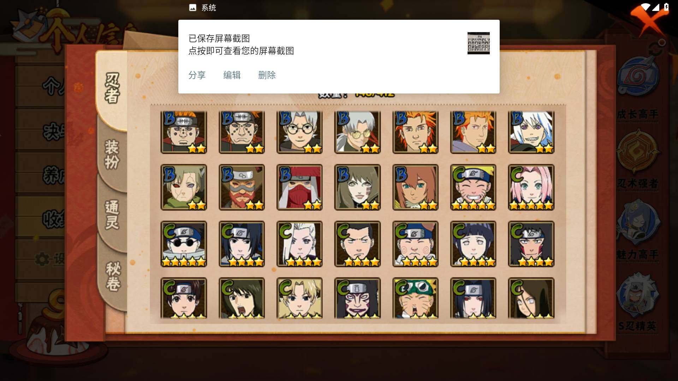
Task: Switch to the 装扮 tab
Action: (112, 155)
